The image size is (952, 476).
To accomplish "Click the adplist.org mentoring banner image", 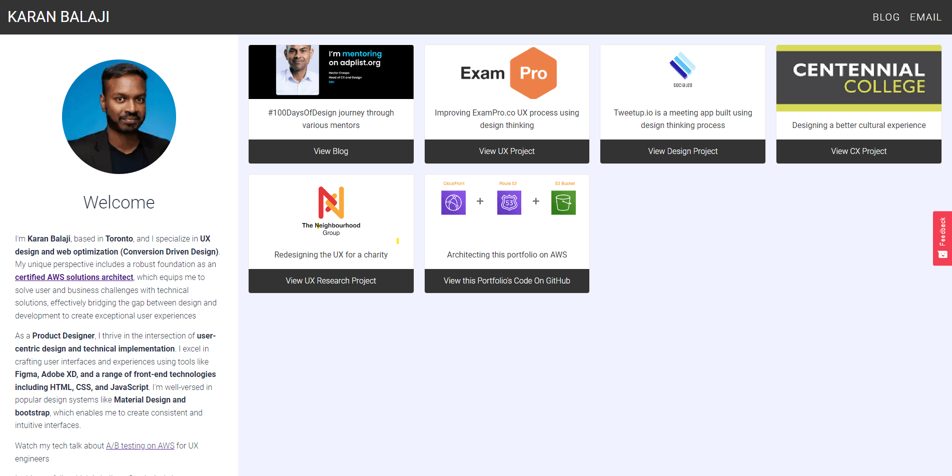I will click(x=331, y=71).
